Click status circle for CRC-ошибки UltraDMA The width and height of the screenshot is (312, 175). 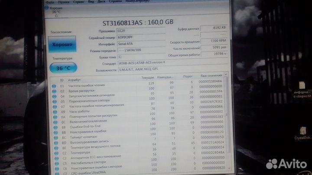click(57, 174)
